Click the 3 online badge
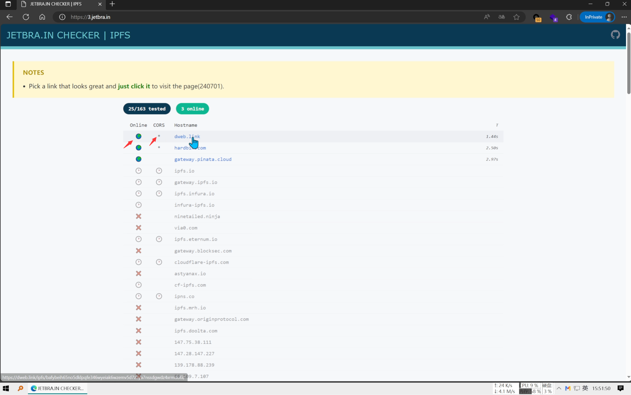 coord(192,109)
